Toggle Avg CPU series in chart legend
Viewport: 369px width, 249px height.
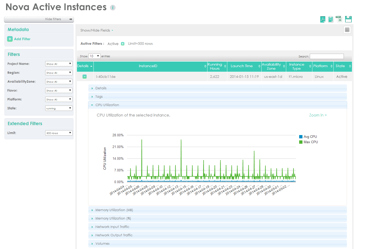pos(308,137)
